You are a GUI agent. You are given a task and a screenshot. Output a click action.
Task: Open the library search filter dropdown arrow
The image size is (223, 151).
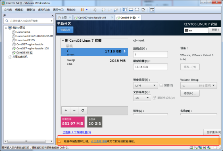coord(51,21)
